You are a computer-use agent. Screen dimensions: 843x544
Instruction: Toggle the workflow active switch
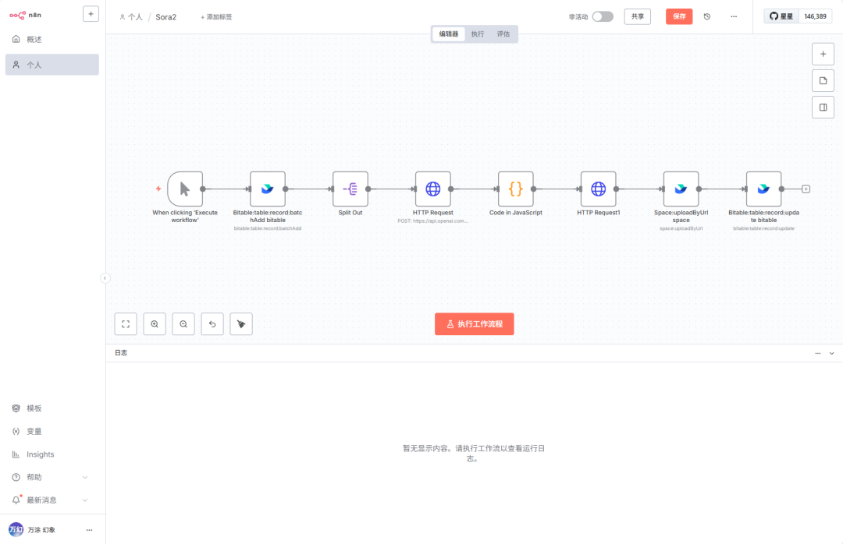click(x=602, y=16)
